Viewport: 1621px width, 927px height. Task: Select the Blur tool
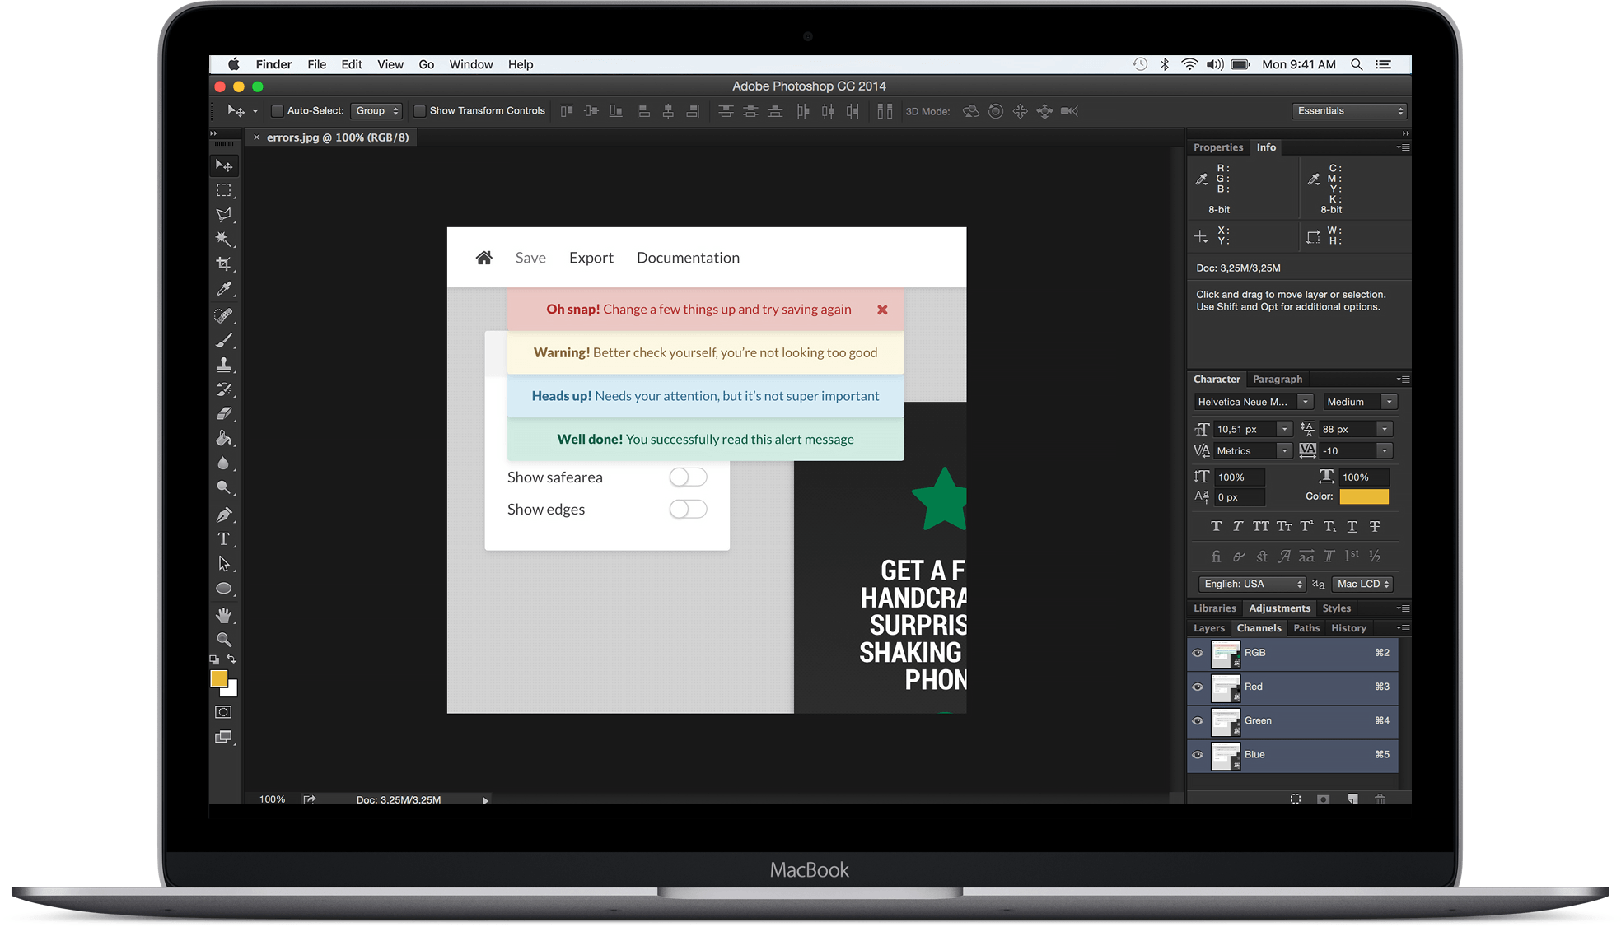[224, 463]
